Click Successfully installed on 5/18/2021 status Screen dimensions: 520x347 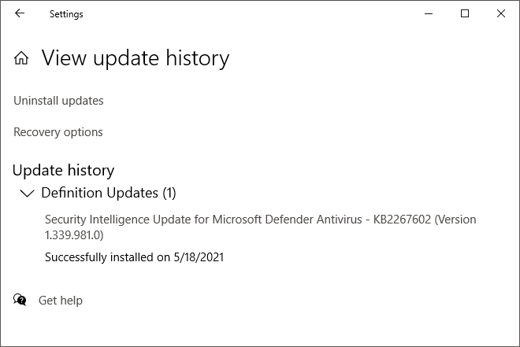(x=134, y=257)
